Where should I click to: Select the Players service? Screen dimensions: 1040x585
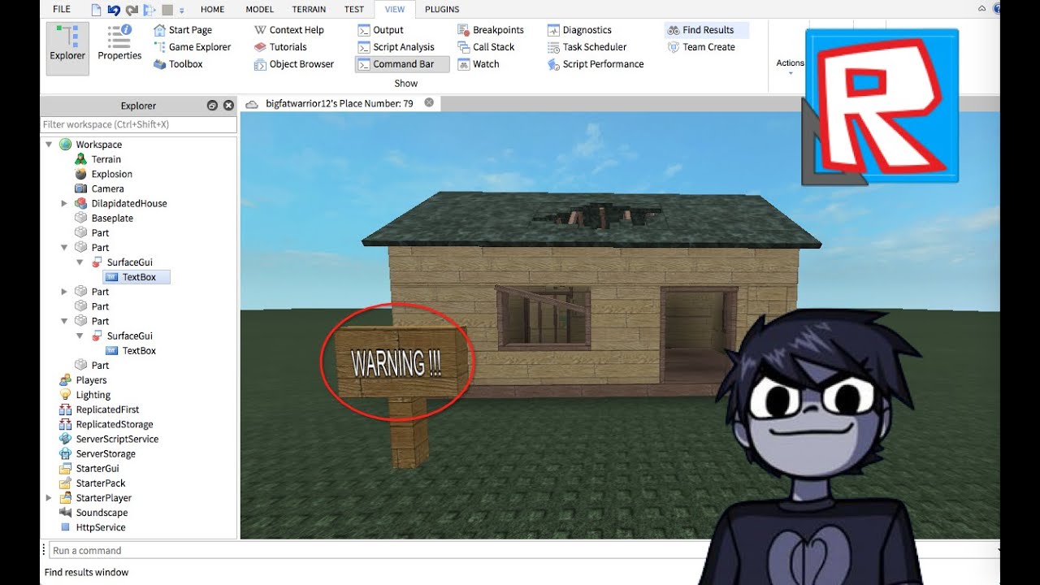83,380
